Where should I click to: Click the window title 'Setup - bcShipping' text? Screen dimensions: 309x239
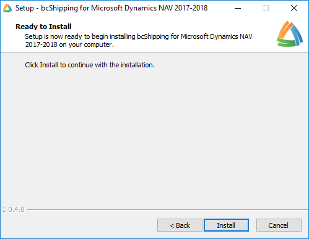(x=111, y=8)
